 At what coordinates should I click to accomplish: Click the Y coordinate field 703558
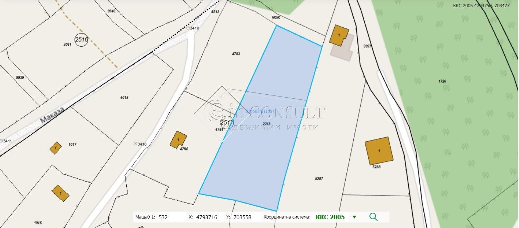click(x=245, y=217)
